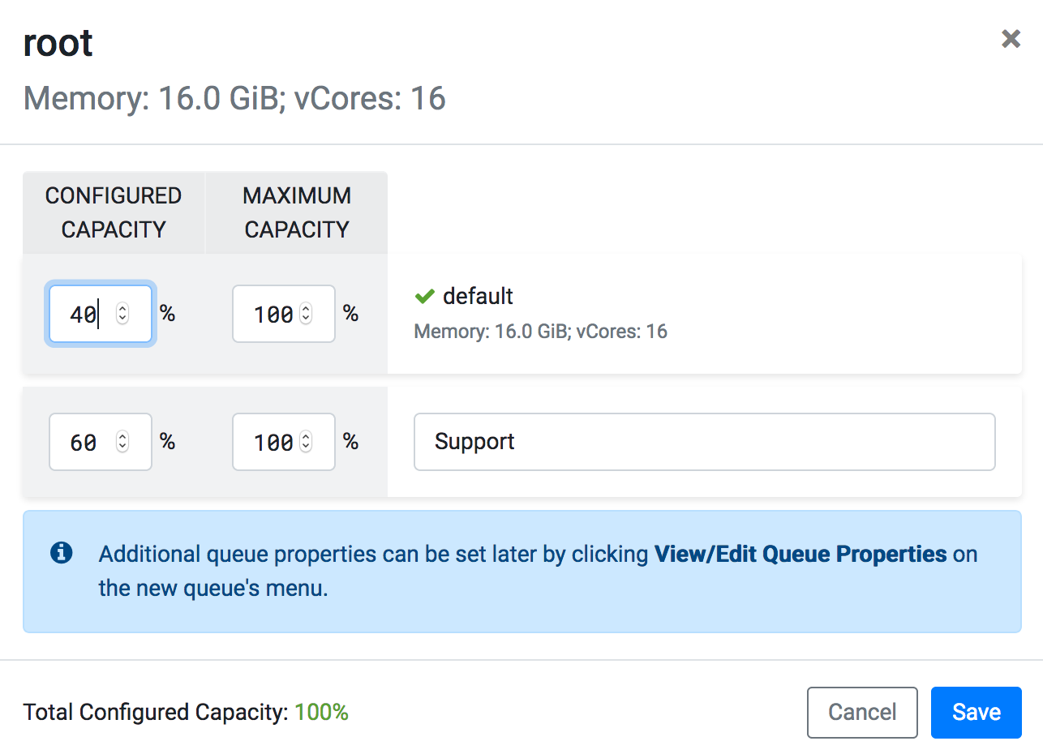Click the Support queue name text box

click(704, 442)
